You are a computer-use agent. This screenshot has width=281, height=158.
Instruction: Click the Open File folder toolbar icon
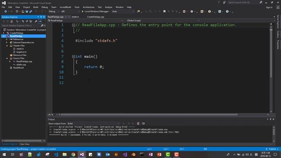click(x=23, y=11)
